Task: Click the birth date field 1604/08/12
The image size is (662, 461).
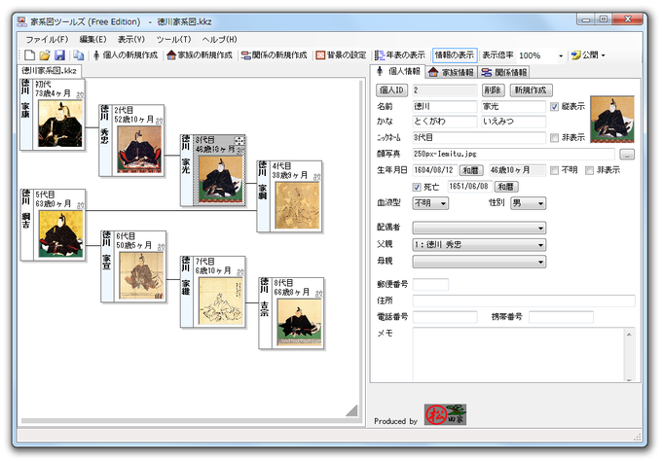Action: pyautogui.click(x=435, y=170)
